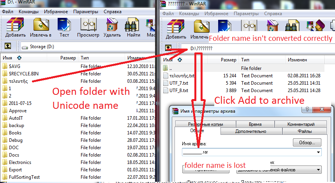Select the Books folder
The image size is (335, 183).
(x=15, y=133)
